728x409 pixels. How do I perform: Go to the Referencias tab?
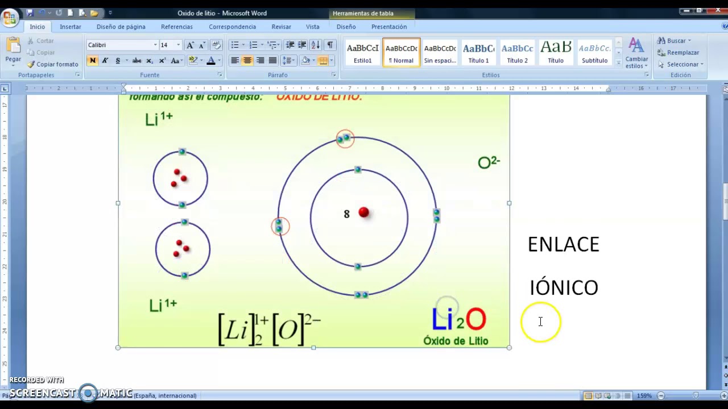point(177,27)
